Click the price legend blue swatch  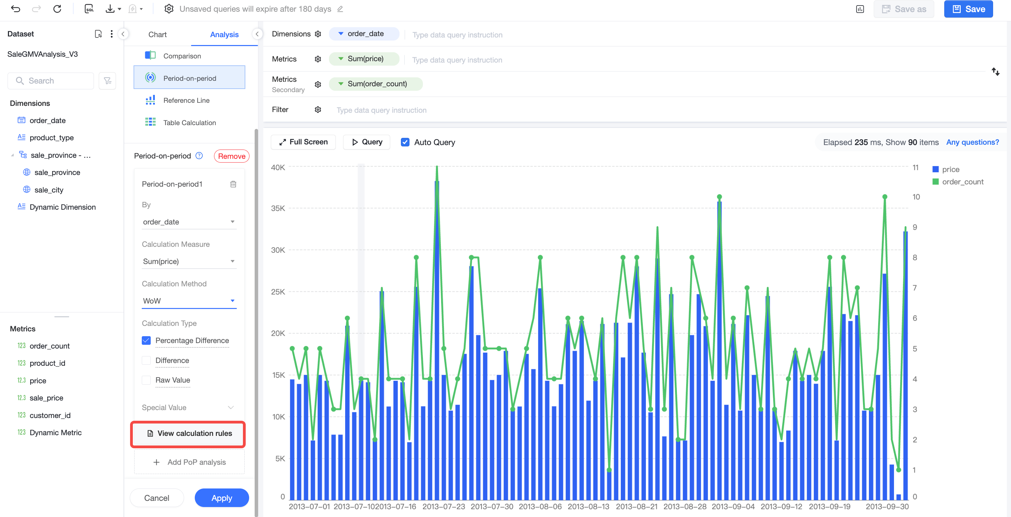935,169
